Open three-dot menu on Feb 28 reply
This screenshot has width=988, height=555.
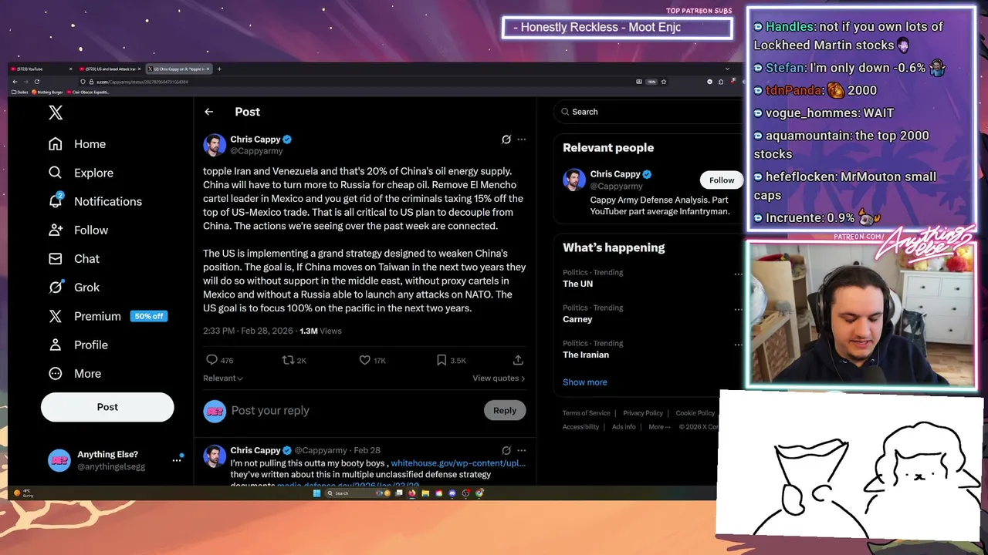[x=522, y=450]
